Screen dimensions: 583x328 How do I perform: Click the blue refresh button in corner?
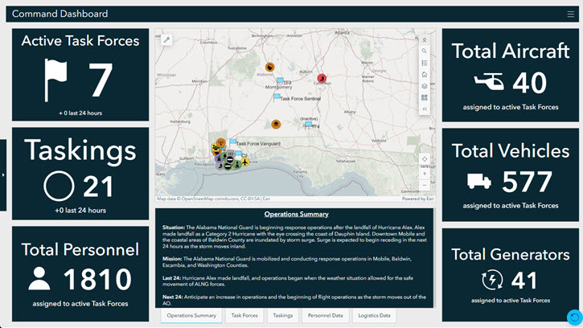point(574,318)
